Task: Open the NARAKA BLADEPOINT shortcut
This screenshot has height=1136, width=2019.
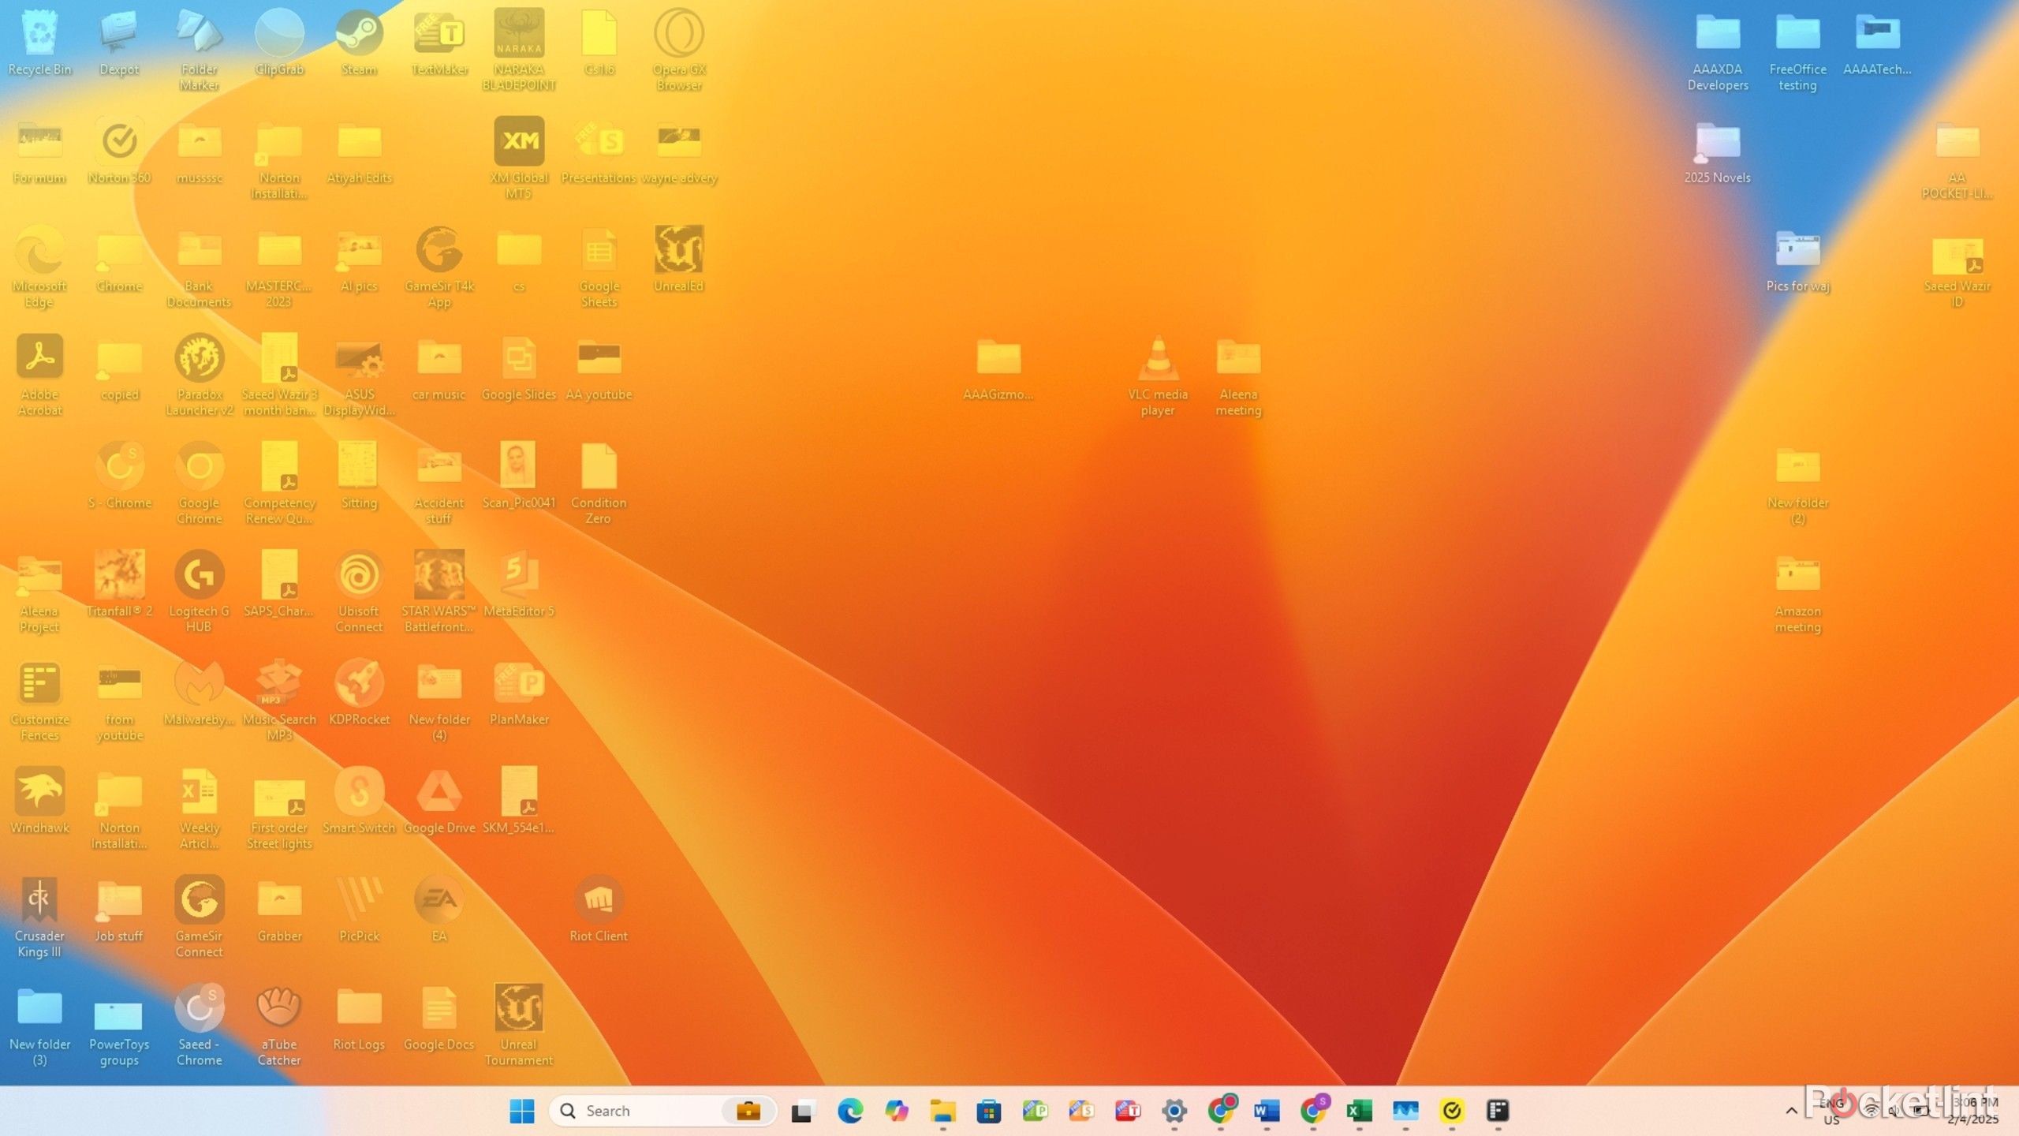Action: pyautogui.click(x=519, y=49)
